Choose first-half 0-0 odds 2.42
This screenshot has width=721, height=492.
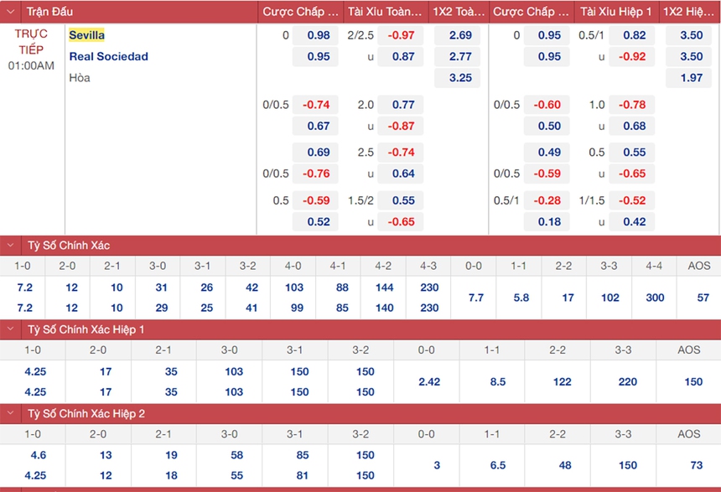click(428, 381)
